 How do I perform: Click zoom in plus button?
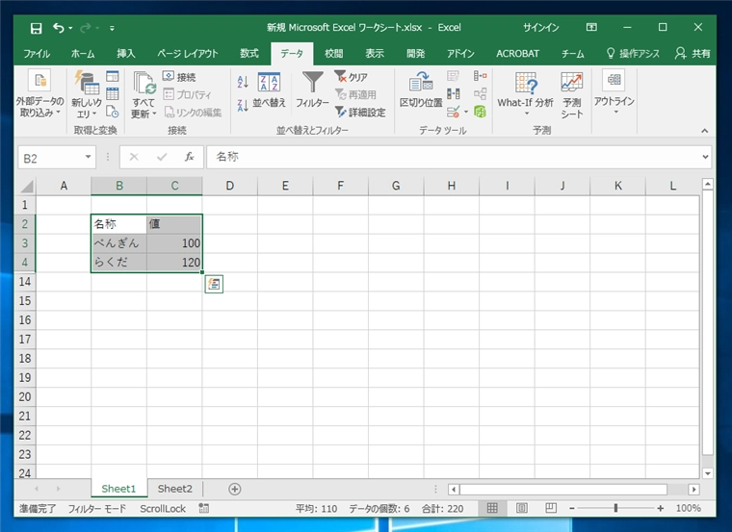coord(660,508)
